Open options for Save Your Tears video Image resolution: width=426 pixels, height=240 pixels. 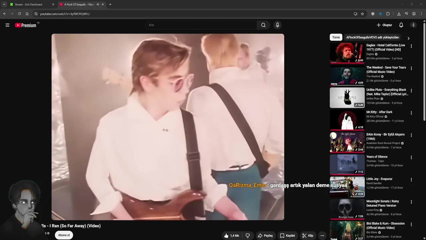pyautogui.click(x=411, y=68)
